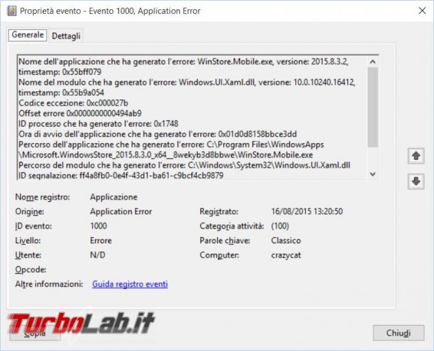Click the ID evento value 1000

(99, 226)
